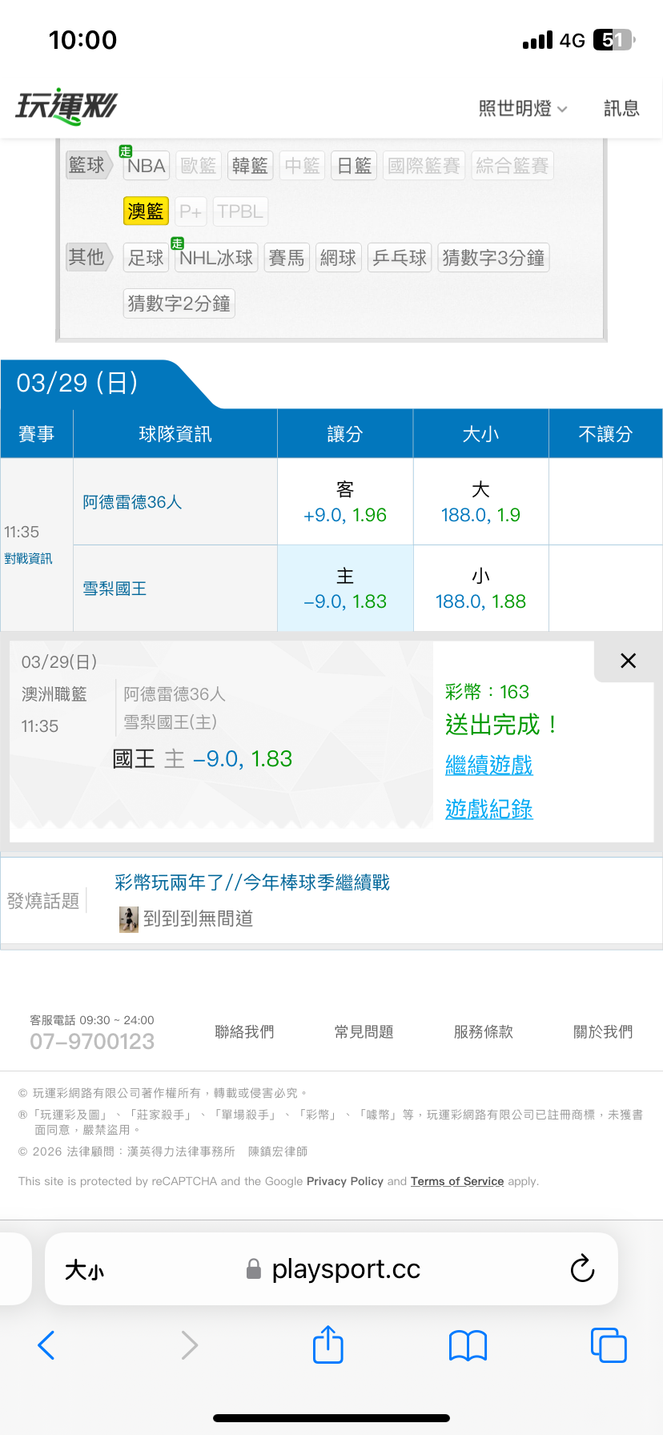Open 阿德雷德36人 team link

tap(132, 502)
